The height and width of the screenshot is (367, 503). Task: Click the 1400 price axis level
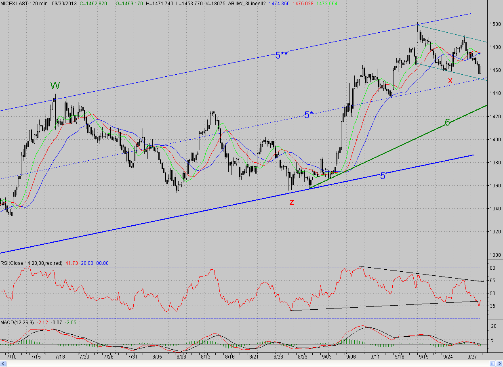click(495, 140)
